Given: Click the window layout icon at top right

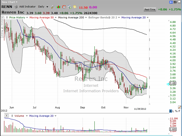Looking at the screenshot, I should (179, 2).
